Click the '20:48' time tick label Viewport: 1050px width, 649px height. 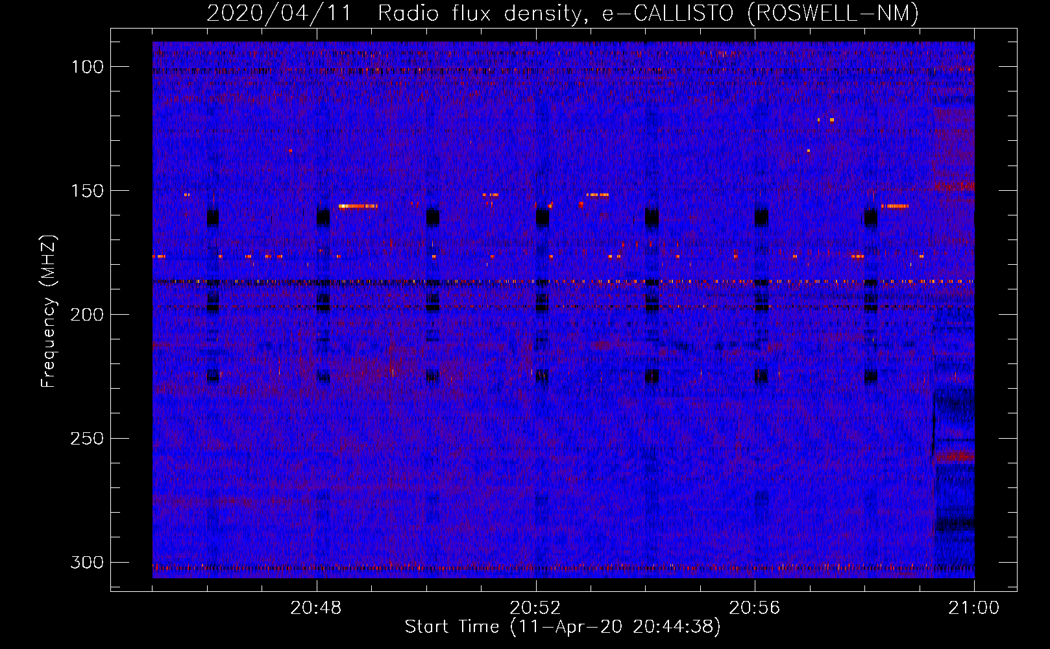click(x=316, y=608)
